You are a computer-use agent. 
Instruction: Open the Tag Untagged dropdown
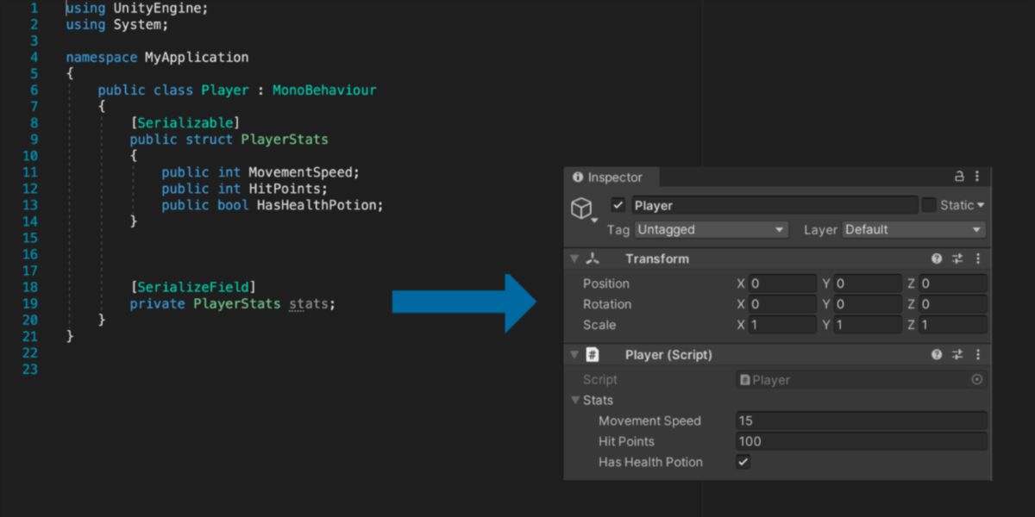(712, 230)
